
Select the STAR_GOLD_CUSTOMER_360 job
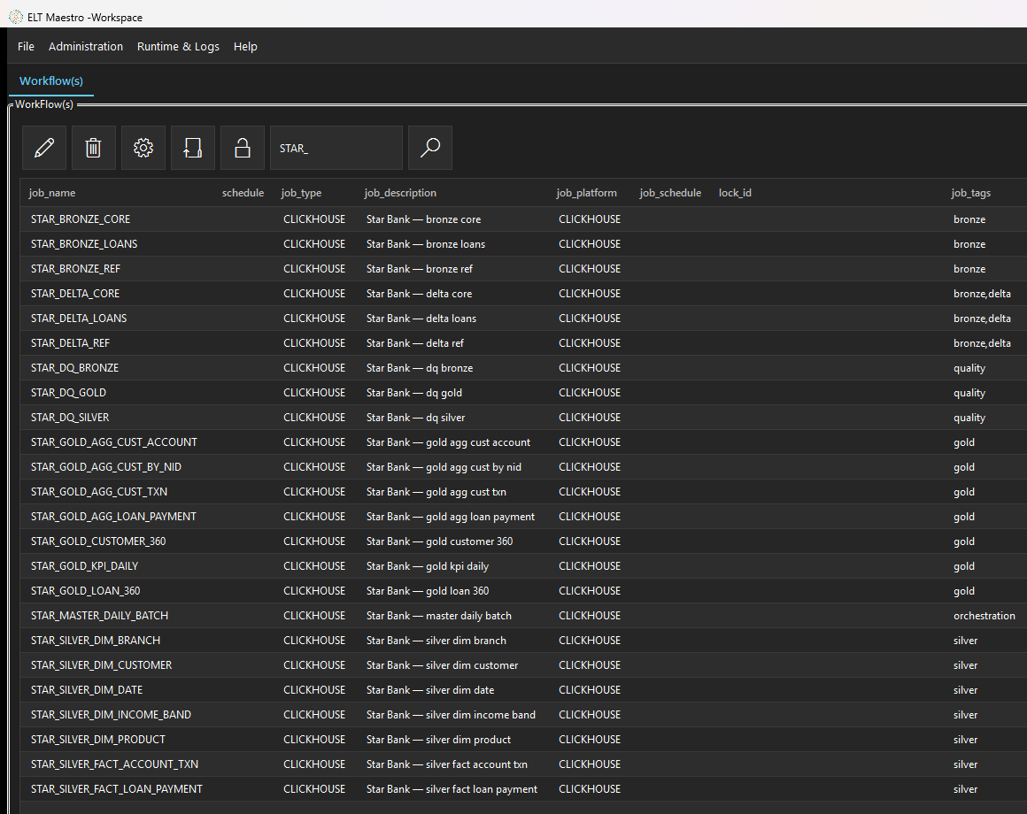tap(98, 541)
